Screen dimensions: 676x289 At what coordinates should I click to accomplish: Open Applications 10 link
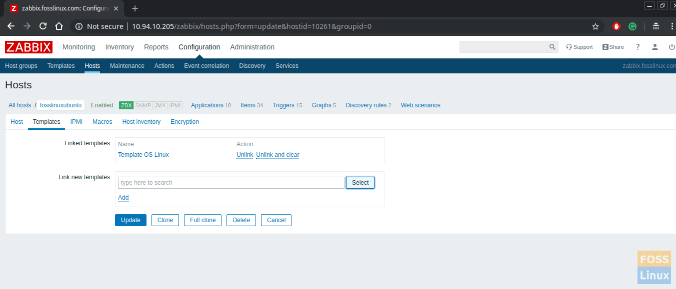point(211,105)
